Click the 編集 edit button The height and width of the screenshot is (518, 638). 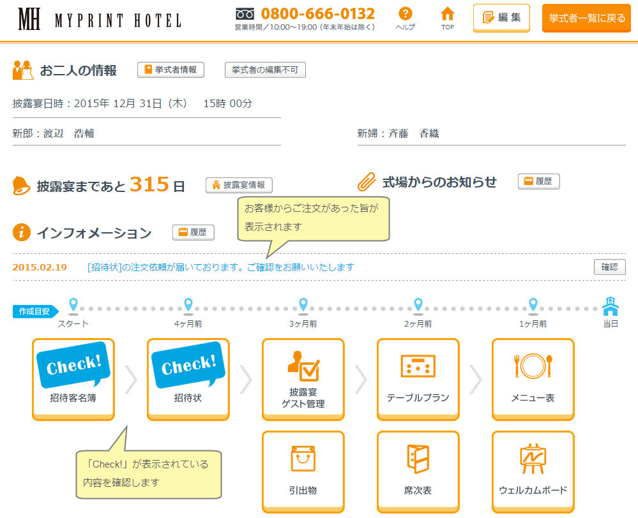[501, 18]
